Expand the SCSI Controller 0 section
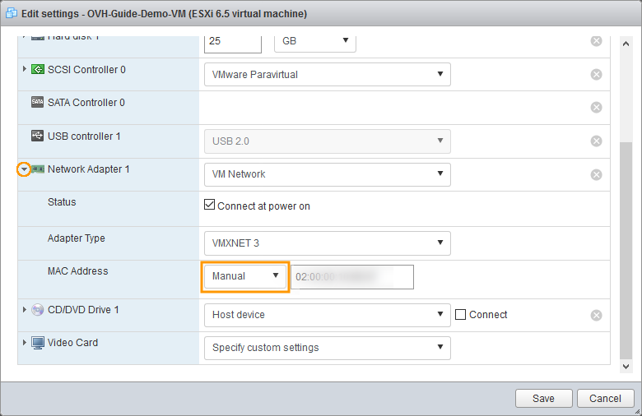Screen dimensions: 642x416 [25, 70]
